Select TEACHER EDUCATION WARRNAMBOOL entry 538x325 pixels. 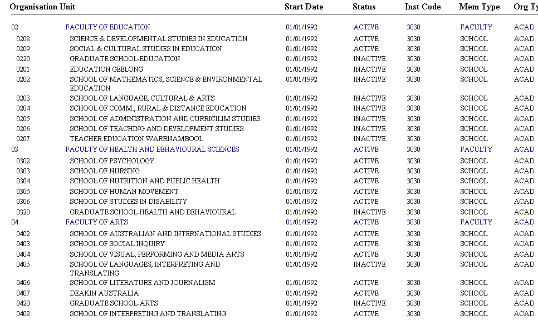(136, 138)
